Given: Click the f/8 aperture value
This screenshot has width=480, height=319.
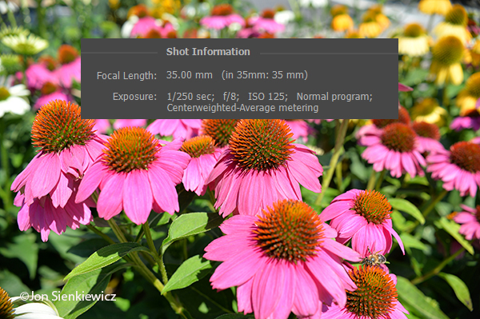Looking at the screenshot, I should click(231, 97).
